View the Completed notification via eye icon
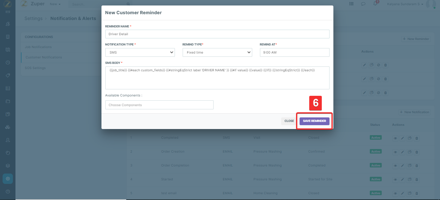 click(x=396, y=138)
